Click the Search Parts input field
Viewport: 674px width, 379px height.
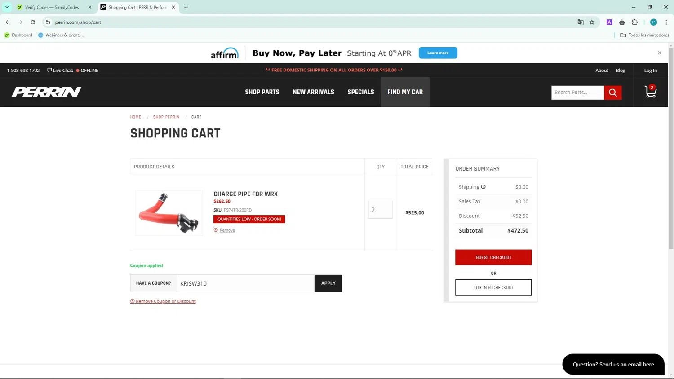(x=577, y=93)
